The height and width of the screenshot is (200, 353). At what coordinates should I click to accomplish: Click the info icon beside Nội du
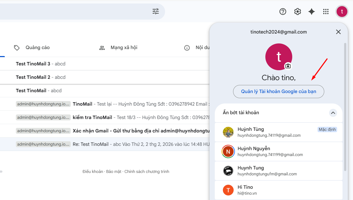[187, 48]
